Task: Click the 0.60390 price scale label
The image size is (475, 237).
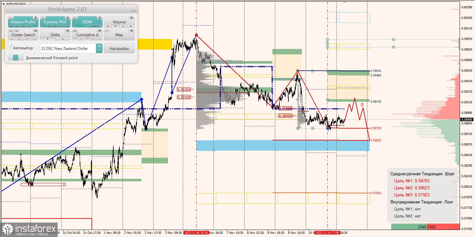Action: tap(467, 7)
